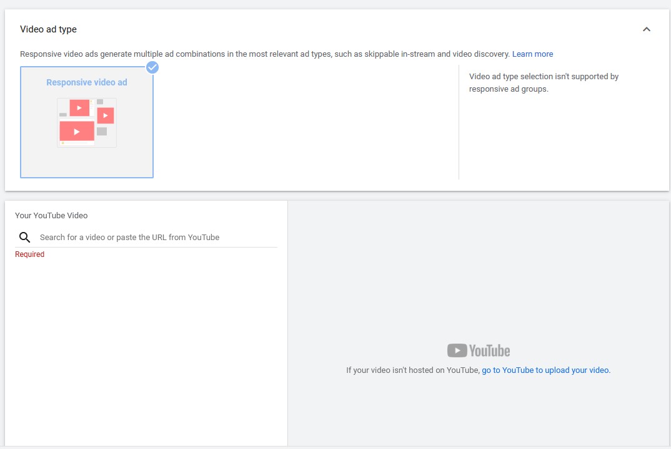The width and height of the screenshot is (671, 449).
Task: Click the Your YouTube Video label
Action: pos(51,216)
